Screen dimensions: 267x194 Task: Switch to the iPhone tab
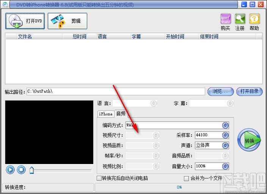pyautogui.click(x=105, y=114)
